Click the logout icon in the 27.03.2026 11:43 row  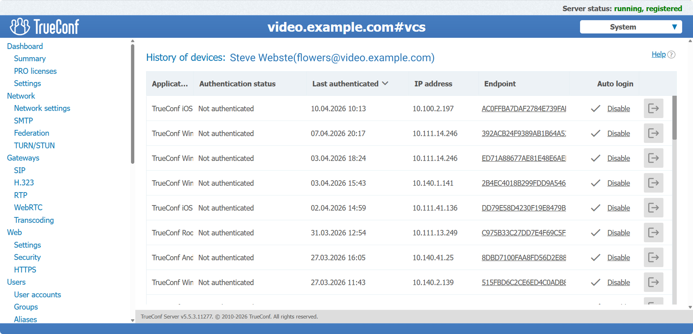pyautogui.click(x=653, y=282)
